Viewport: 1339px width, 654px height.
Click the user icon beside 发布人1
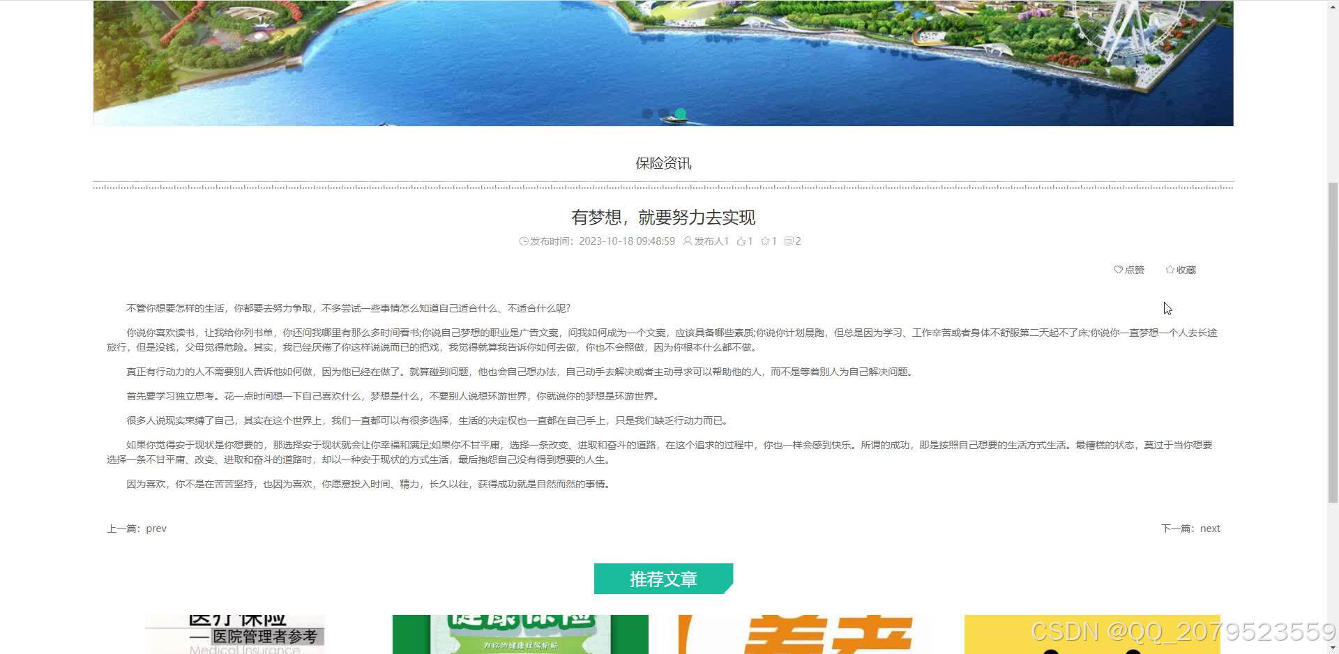[x=687, y=241]
